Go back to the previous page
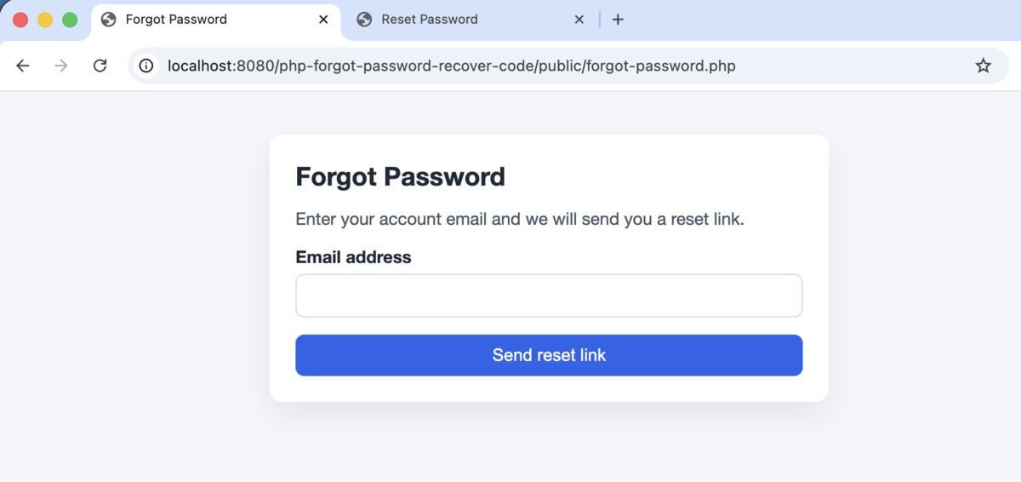 tap(23, 66)
